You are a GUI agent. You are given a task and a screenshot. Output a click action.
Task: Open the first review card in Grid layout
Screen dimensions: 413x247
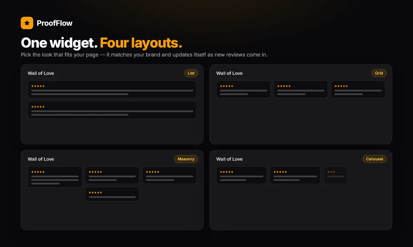coord(243,89)
